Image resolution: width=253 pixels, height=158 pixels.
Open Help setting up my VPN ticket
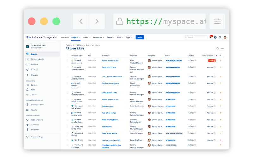pos(111,140)
